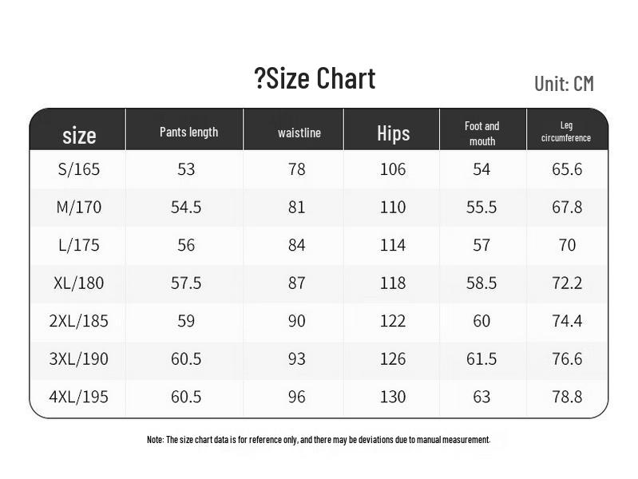Select the 4XL/195 size row label
Viewport: 638px width, 479px height.
tap(79, 397)
